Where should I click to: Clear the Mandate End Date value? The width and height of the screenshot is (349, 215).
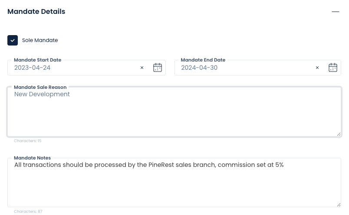[x=317, y=68]
